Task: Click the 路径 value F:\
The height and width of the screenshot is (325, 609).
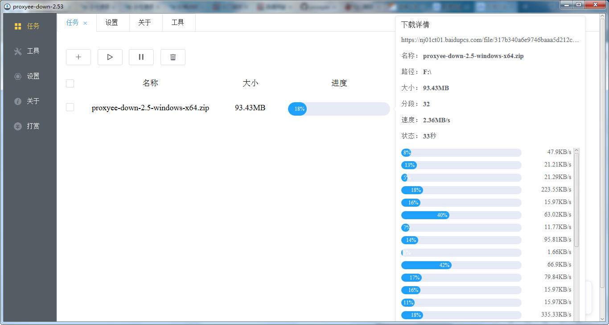Action: tap(427, 72)
